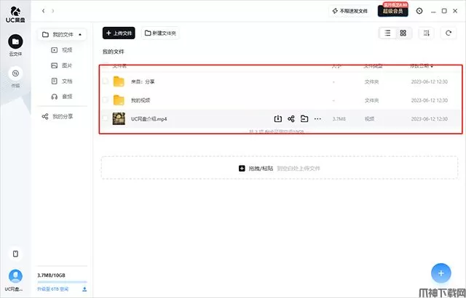Image resolution: width=466 pixels, height=298 pixels.
Task: Open UC网盘介绍.mp4 video thumbnail
Action: coord(119,119)
